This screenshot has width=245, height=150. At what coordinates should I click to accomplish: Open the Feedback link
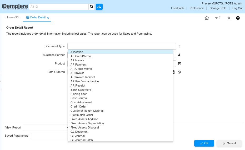[x=177, y=8]
